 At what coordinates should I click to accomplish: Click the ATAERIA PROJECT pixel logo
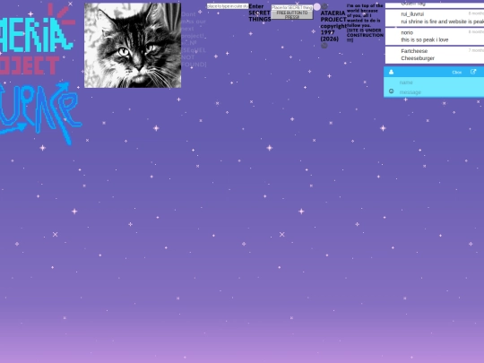tap(37, 39)
